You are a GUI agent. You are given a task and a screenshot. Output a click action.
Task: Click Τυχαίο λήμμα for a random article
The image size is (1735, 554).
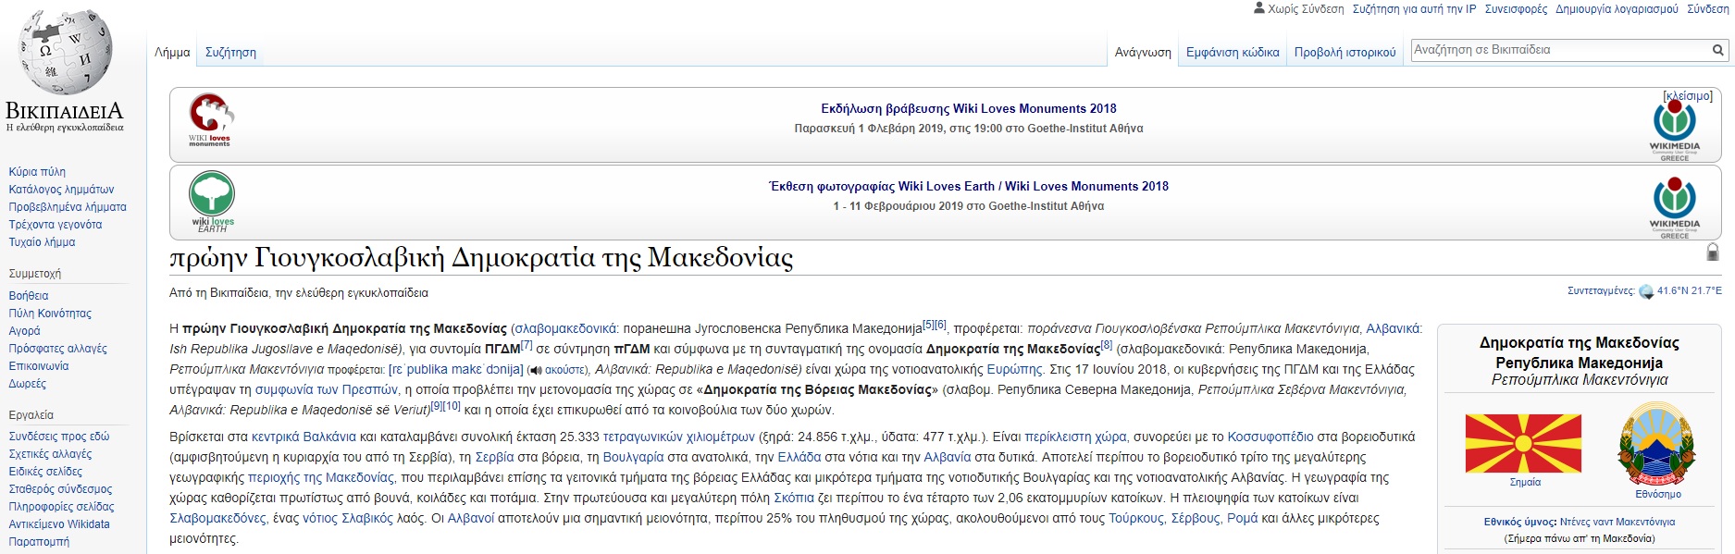[x=42, y=242]
